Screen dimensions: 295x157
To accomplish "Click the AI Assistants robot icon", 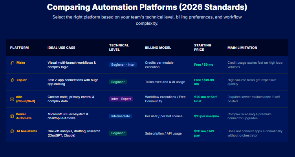I will coord(12,131).
